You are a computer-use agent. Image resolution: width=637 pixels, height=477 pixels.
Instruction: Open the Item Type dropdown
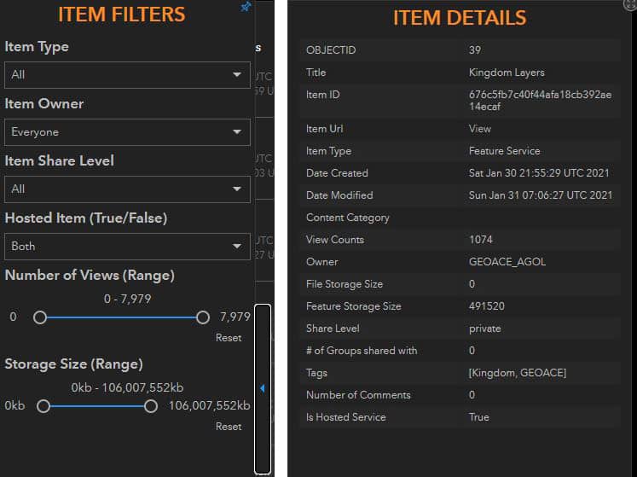point(127,75)
